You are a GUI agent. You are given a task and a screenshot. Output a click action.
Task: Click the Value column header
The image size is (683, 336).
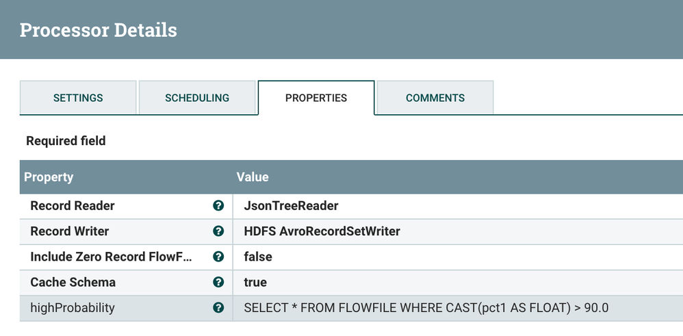tap(253, 177)
